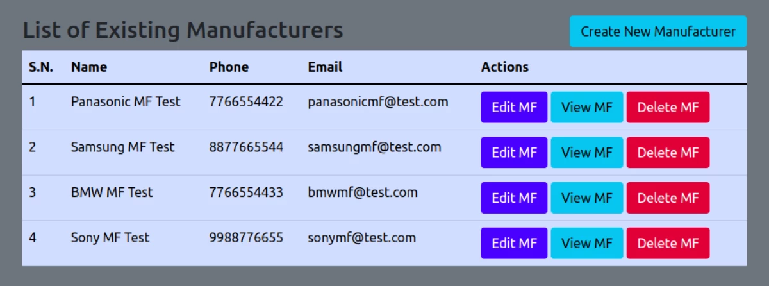The height and width of the screenshot is (286, 769).
Task: Select the Samsung MF Test name cell
Action: tap(122, 147)
